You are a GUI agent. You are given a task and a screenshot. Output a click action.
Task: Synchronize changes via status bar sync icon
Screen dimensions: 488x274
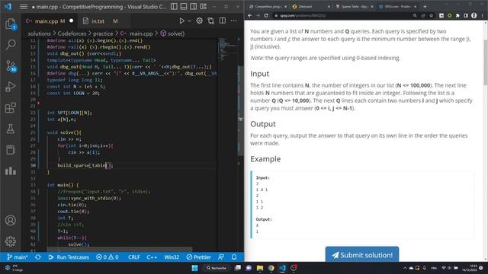coord(37,257)
